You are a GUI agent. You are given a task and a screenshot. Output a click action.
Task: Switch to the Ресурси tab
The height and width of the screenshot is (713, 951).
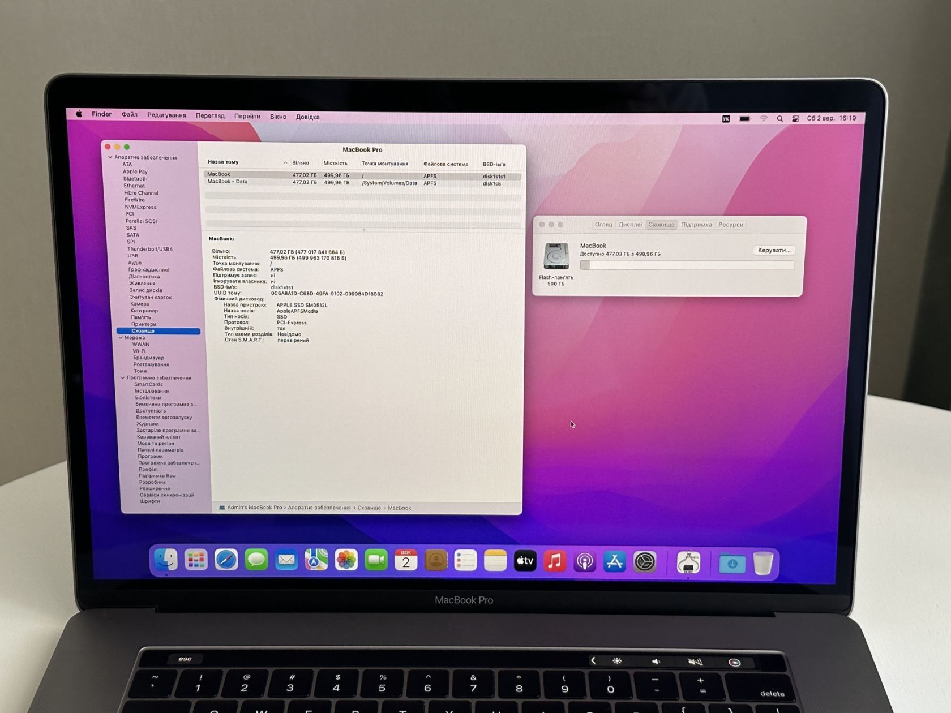pos(731,225)
